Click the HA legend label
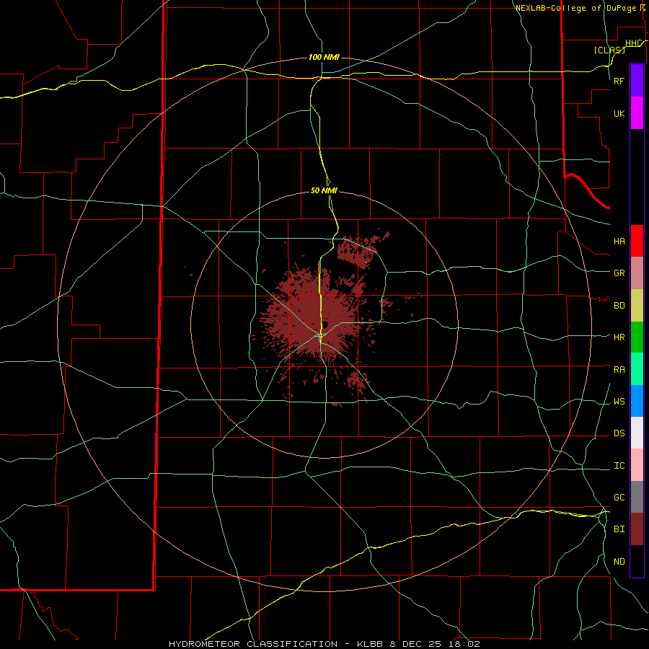The image size is (649, 649). point(619,242)
